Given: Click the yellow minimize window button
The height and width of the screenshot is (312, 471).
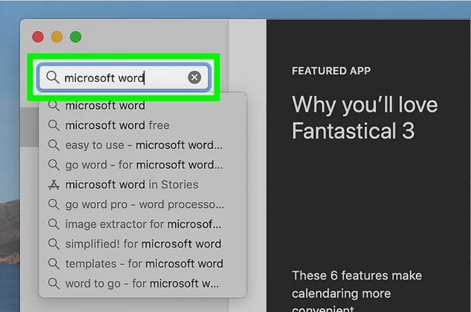Looking at the screenshot, I should tap(57, 37).
